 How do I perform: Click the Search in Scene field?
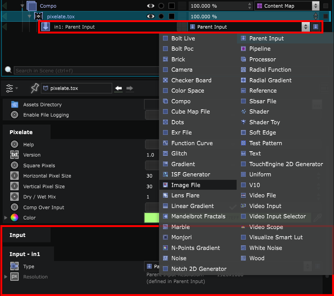[86, 70]
